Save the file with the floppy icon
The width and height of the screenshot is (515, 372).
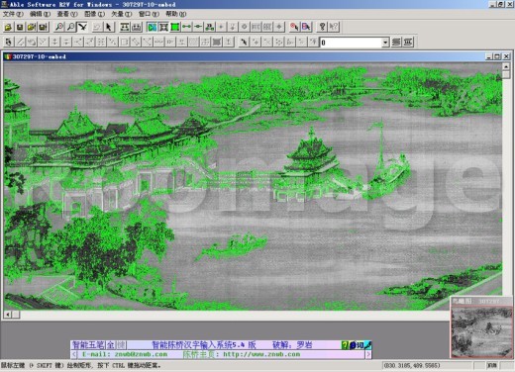tap(20, 27)
